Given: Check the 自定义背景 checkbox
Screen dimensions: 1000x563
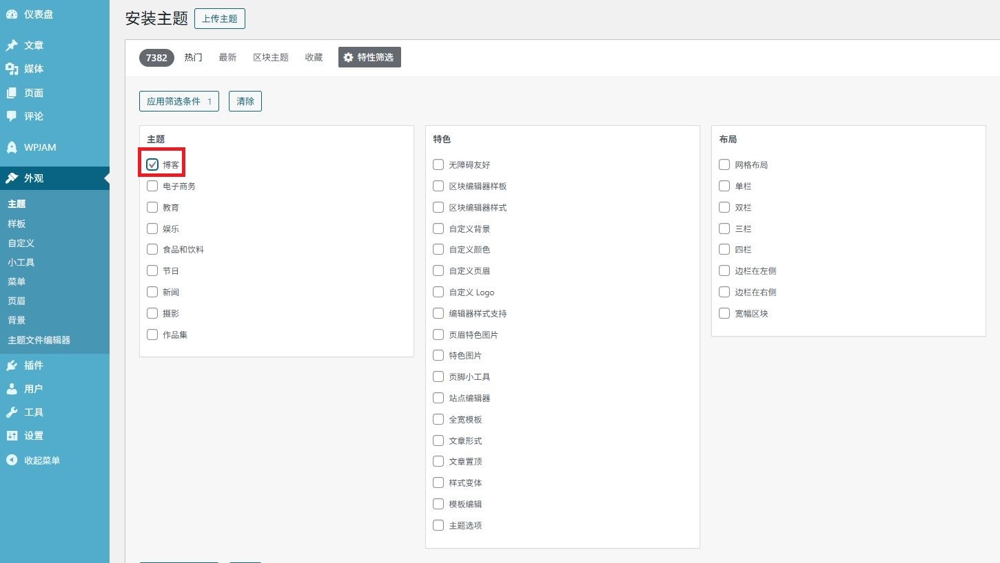Looking at the screenshot, I should click(x=438, y=229).
